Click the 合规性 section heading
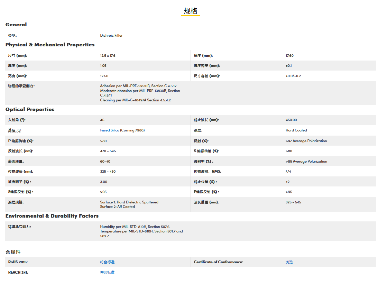The image size is (378, 284). 13,252
